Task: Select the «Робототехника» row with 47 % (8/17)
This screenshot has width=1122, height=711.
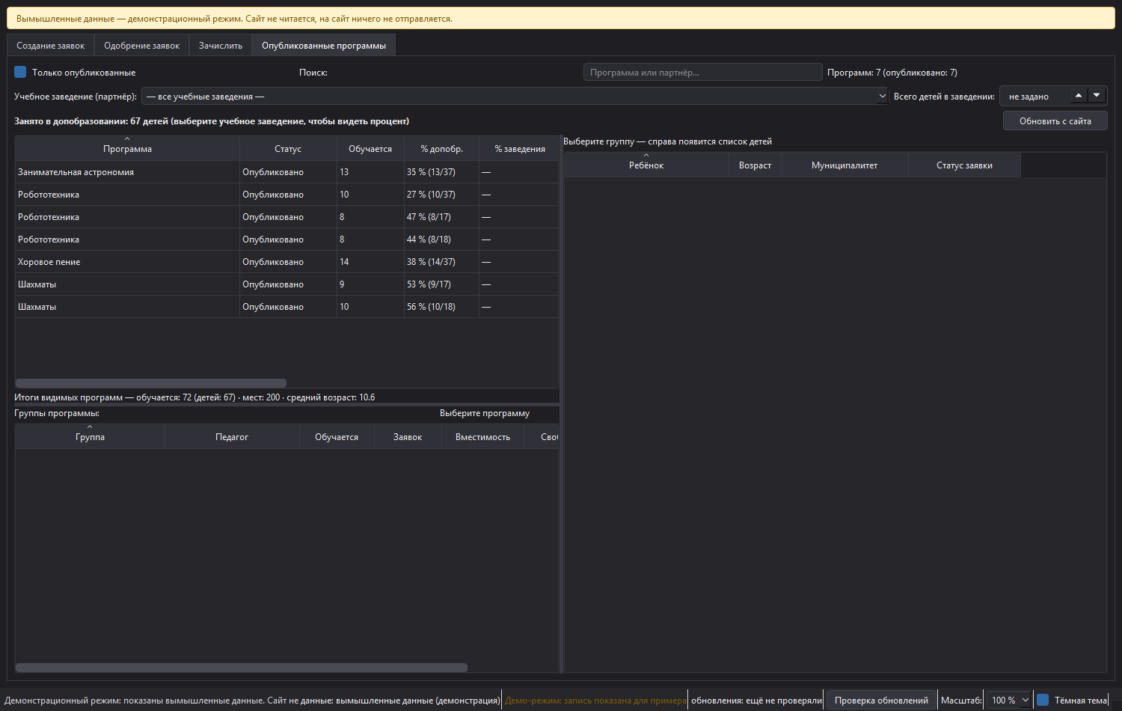Action: pos(286,217)
